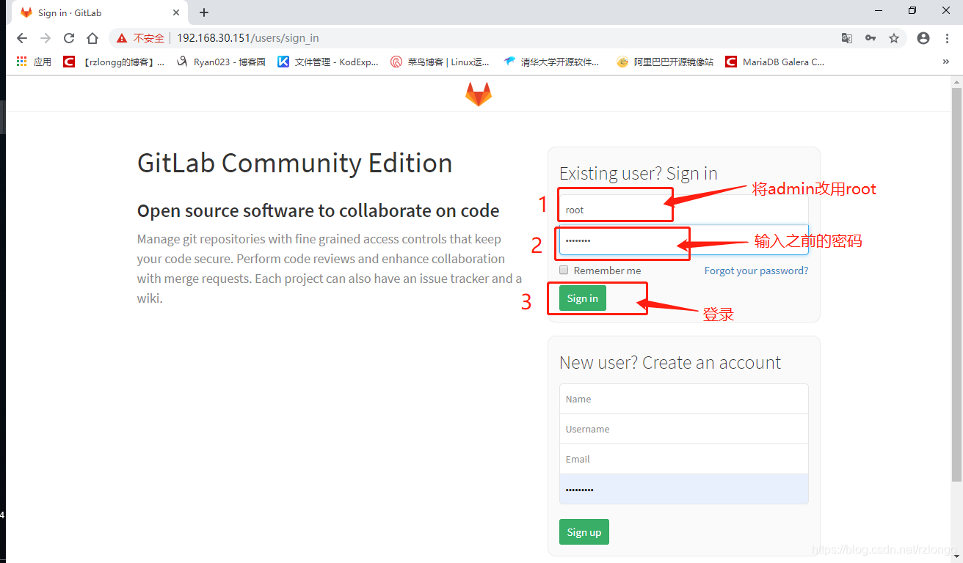This screenshot has height=563, width=963.
Task: Restore down the browser window
Action: click(x=912, y=10)
